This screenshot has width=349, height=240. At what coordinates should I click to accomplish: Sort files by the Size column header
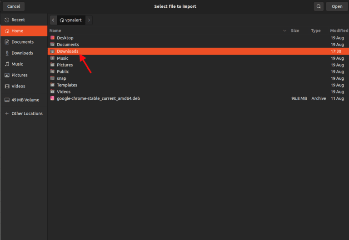point(295,31)
